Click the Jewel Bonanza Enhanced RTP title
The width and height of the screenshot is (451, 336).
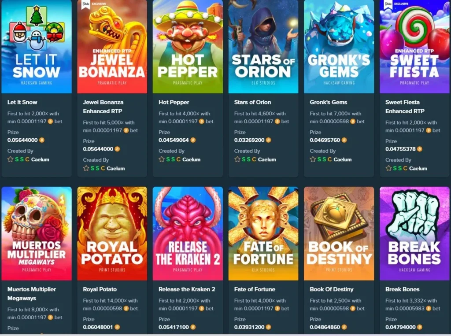pos(103,107)
